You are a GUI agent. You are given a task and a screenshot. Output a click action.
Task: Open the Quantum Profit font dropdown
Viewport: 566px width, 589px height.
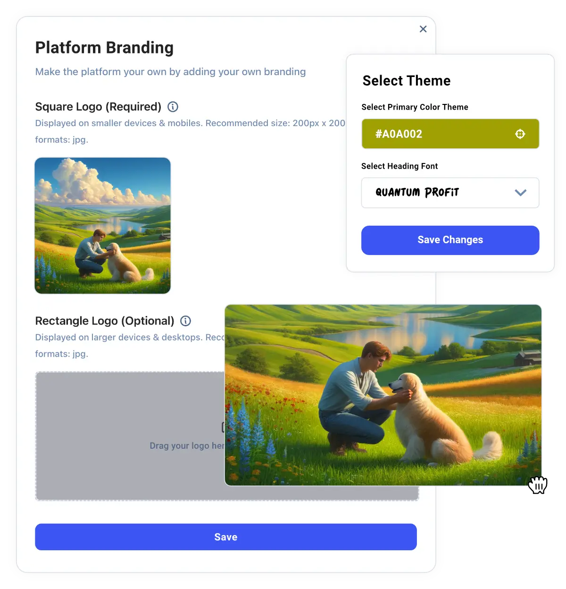(x=450, y=193)
